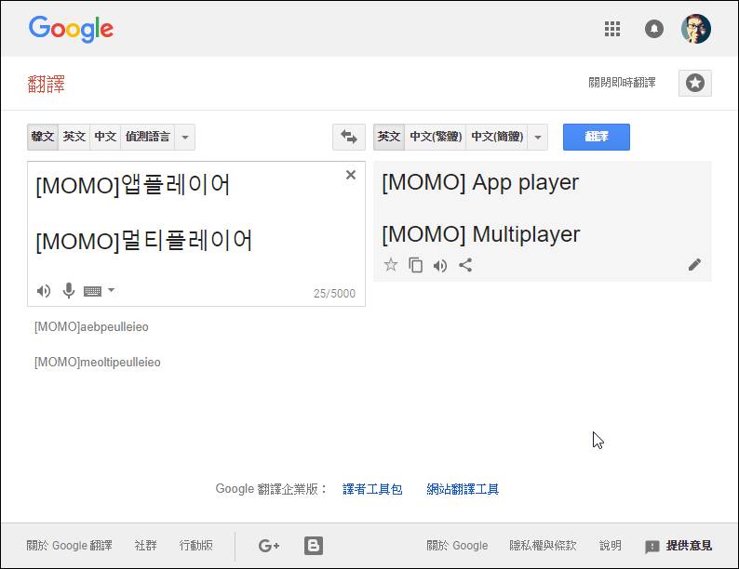
Task: Suggest an edit with pencil icon
Action: [x=694, y=265]
